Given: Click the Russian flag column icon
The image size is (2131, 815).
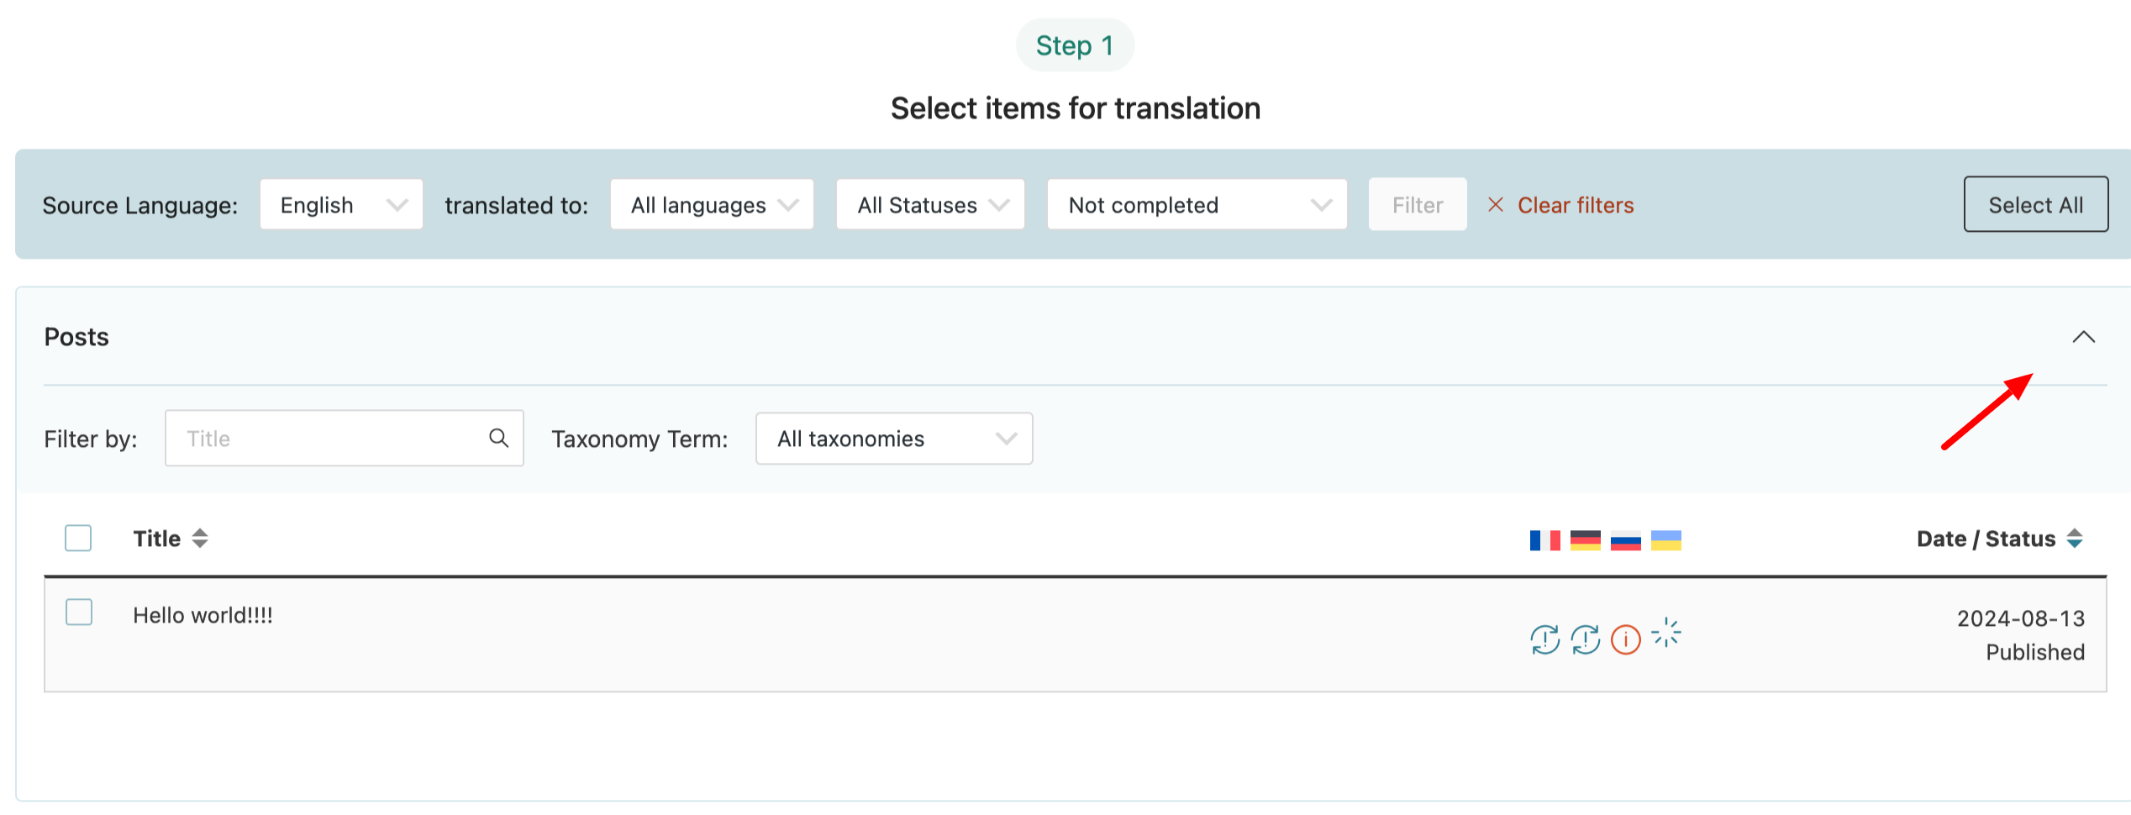Looking at the screenshot, I should coord(1625,540).
